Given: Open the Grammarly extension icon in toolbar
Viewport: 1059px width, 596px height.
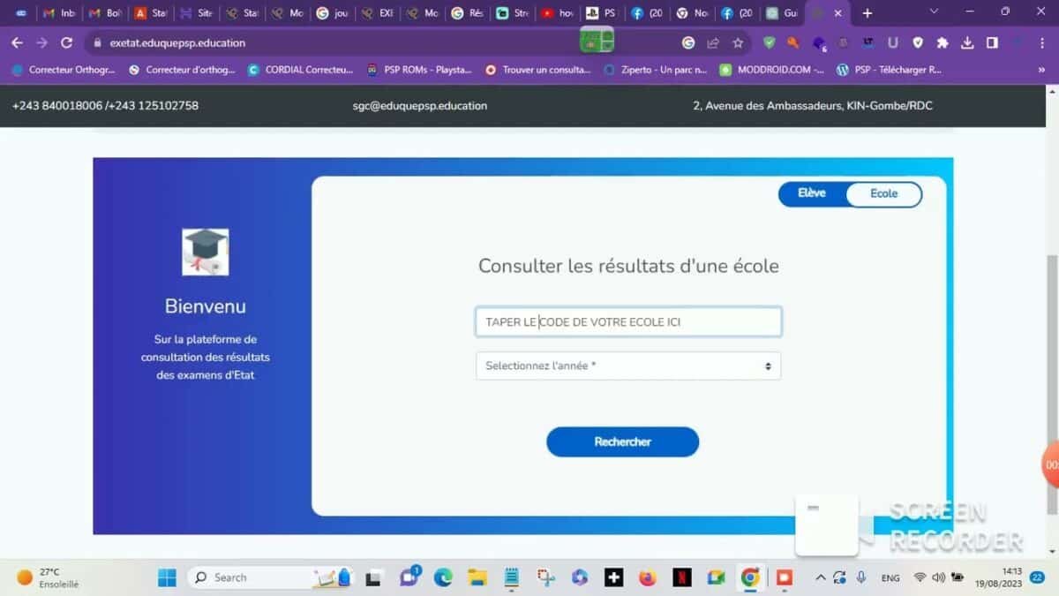Looking at the screenshot, I should click(x=770, y=42).
